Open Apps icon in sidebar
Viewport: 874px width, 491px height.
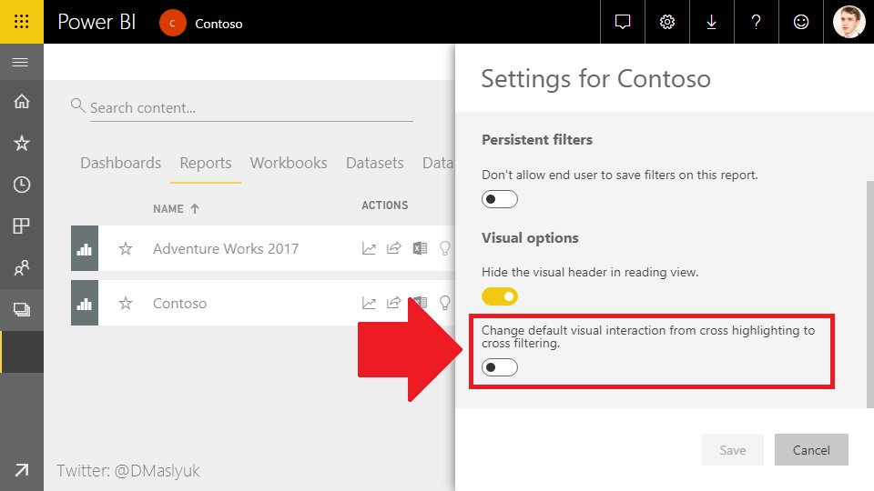[x=22, y=226]
